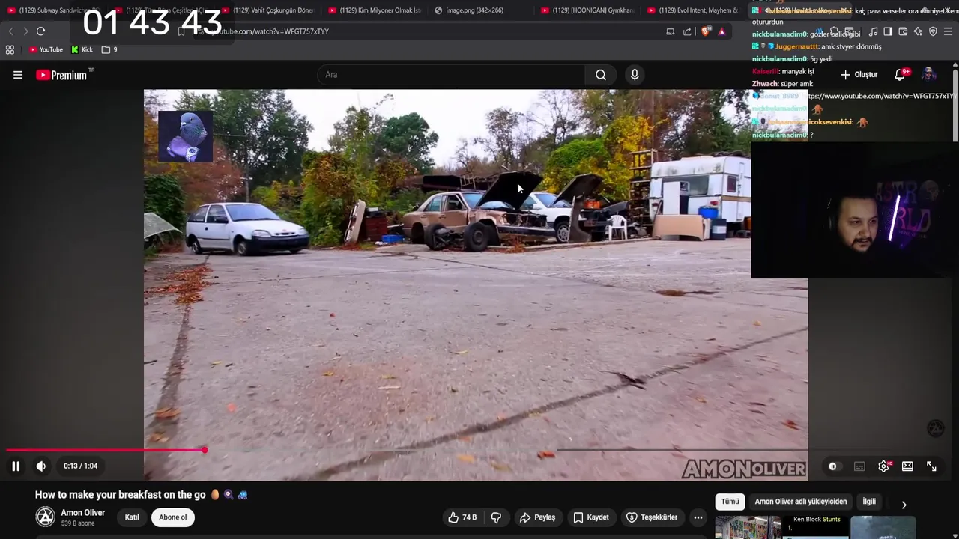Open the 'YouTube' bookmark in bookmarks bar
959x539 pixels.
click(x=46, y=49)
